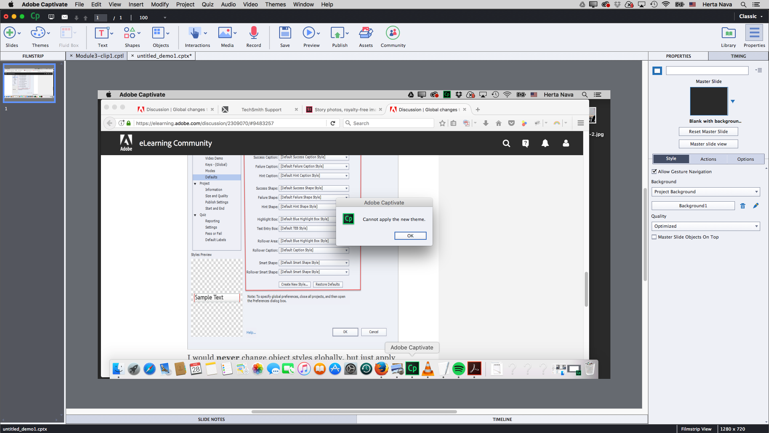Click the Publish icon
The width and height of the screenshot is (769, 433).
[x=337, y=33]
